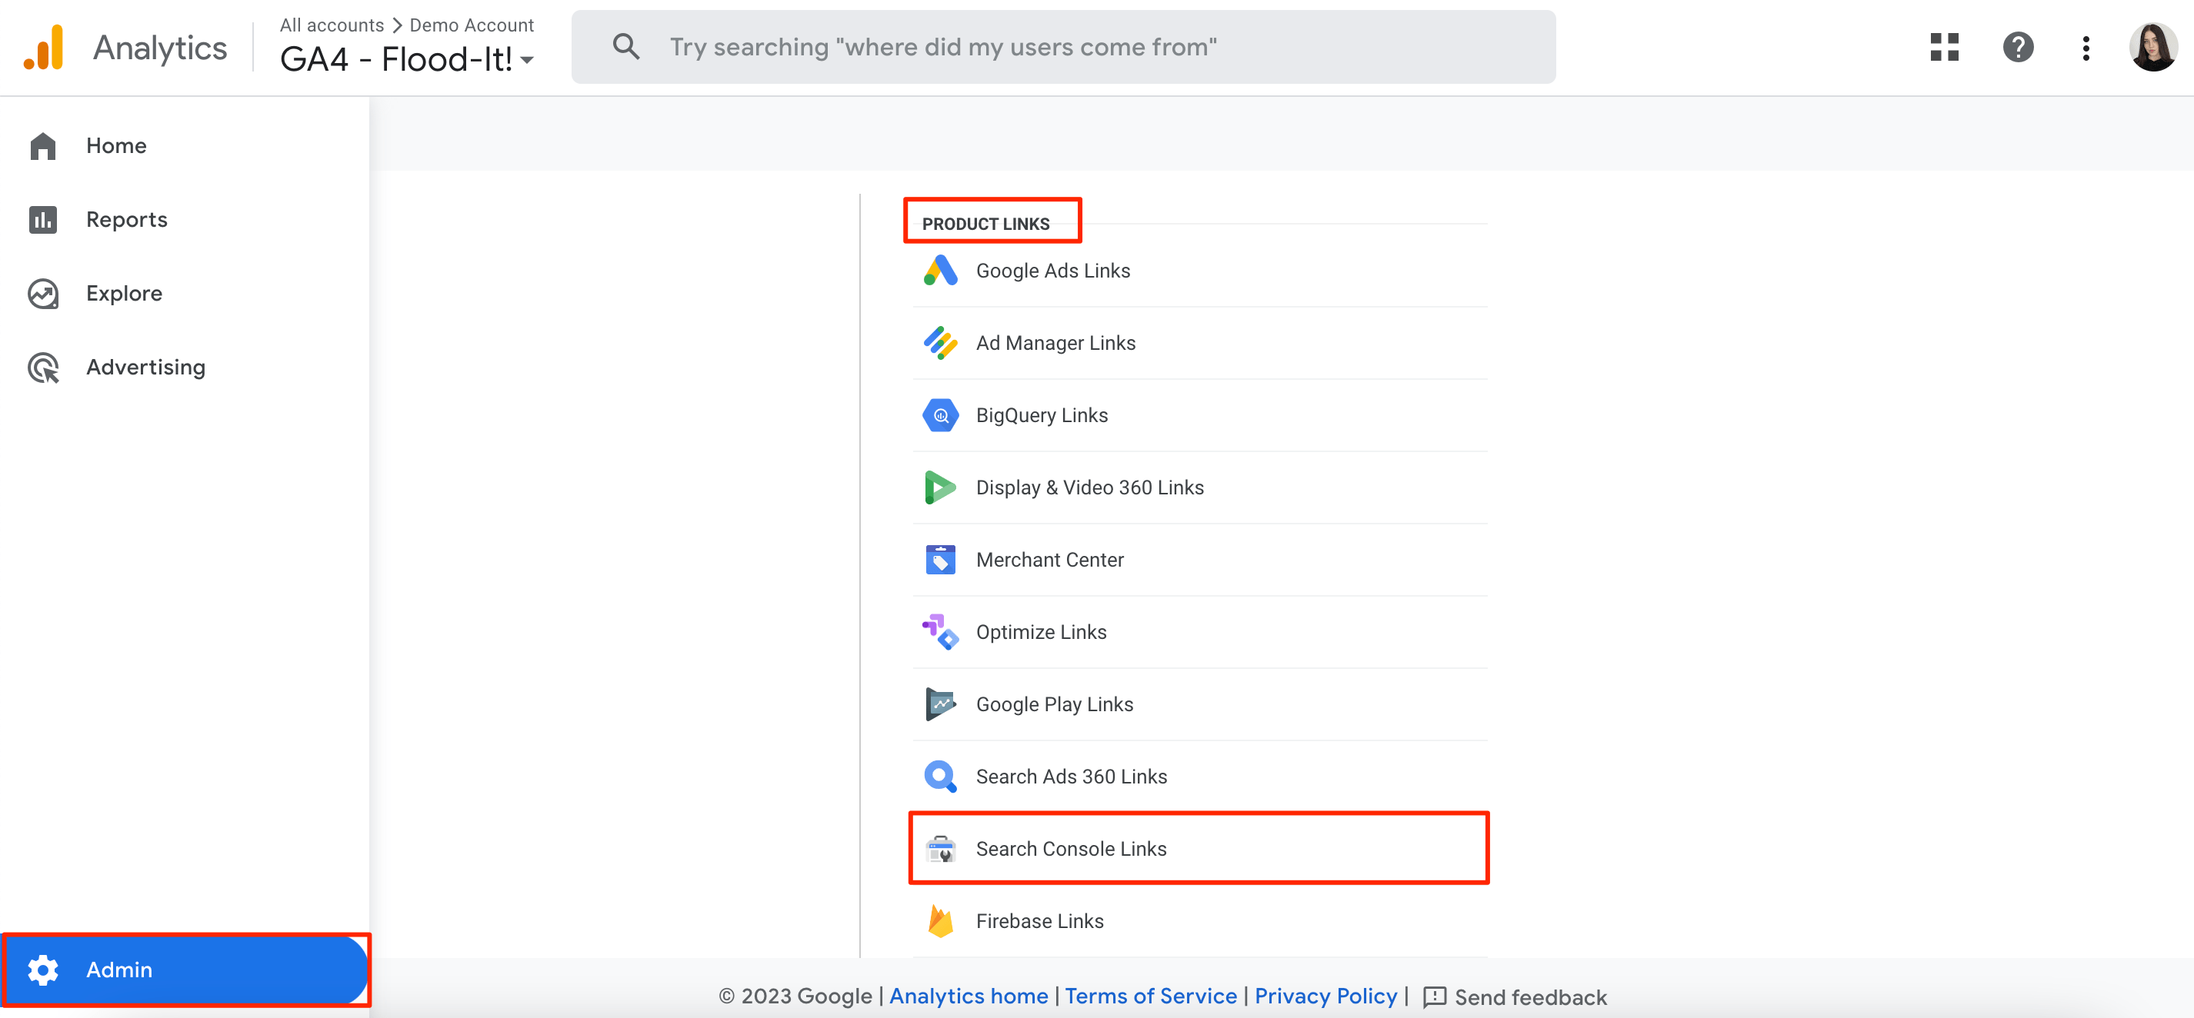Go to Home in the sidebar

point(185,146)
